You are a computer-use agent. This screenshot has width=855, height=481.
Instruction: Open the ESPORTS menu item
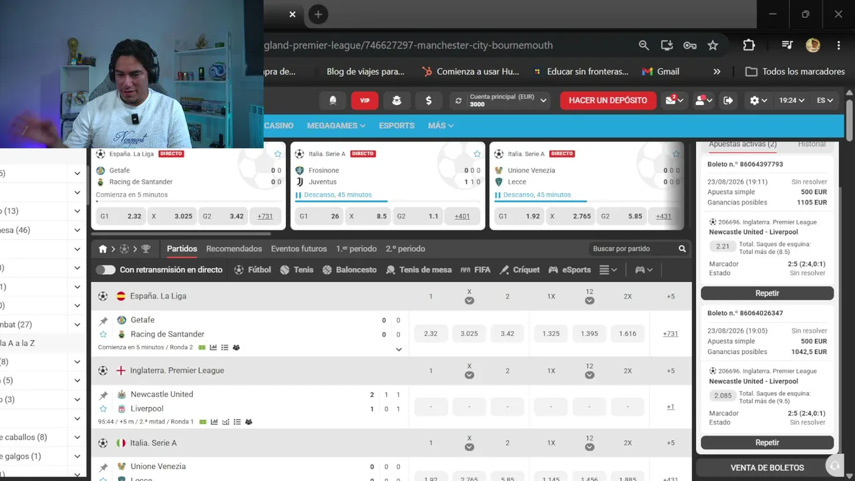(x=397, y=126)
